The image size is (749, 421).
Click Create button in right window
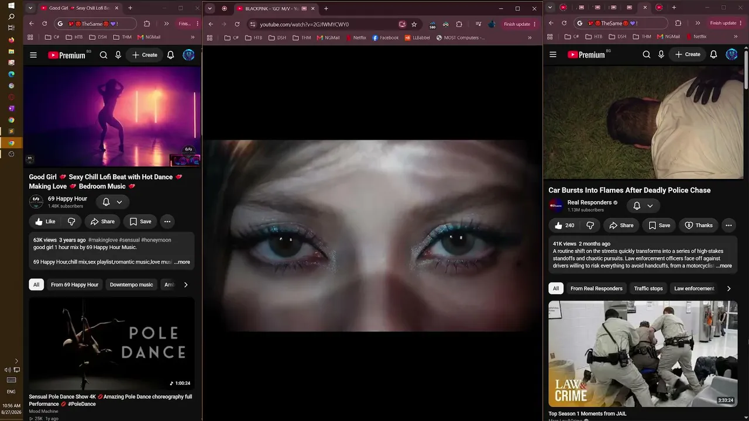pos(688,54)
